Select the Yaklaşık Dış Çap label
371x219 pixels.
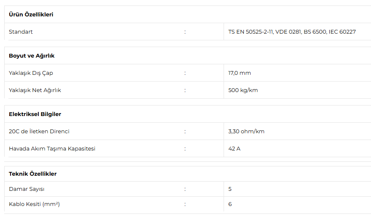(x=31, y=73)
